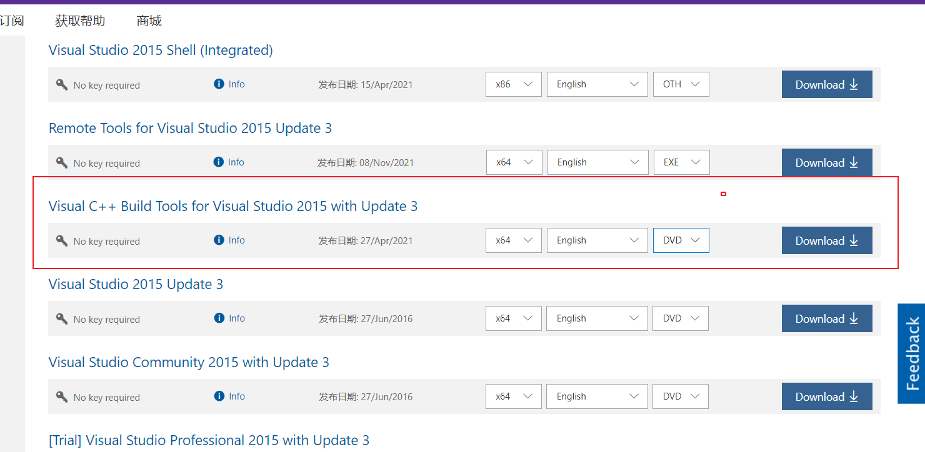The height and width of the screenshot is (452, 925).
Task: Open the architecture dropdown for Visual Studio 2015 Shell
Action: pyautogui.click(x=513, y=84)
